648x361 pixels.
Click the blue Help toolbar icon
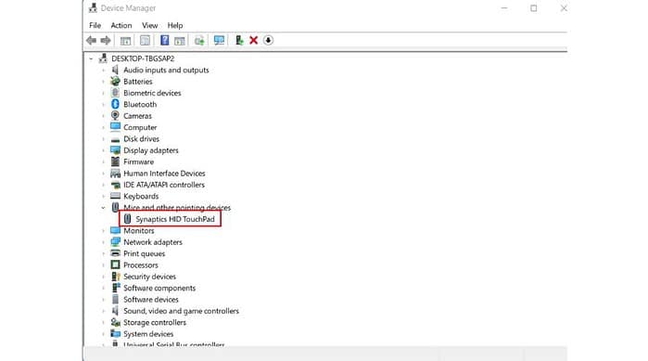click(164, 40)
